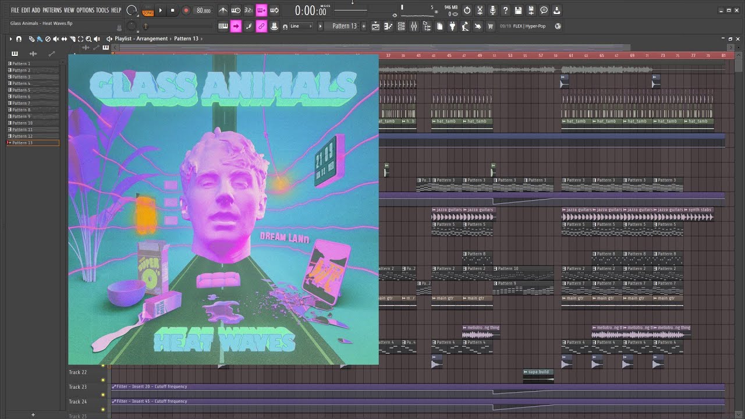Open the View browser icon
The width and height of the screenshot is (745, 419).
427,26
